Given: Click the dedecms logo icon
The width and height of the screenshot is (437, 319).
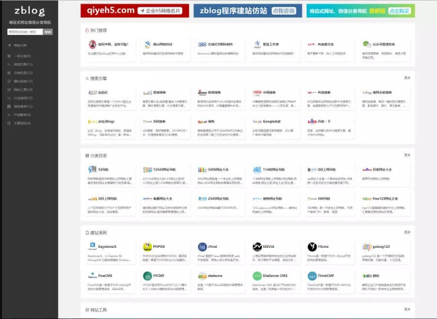Looking at the screenshot, I should click(x=202, y=275).
